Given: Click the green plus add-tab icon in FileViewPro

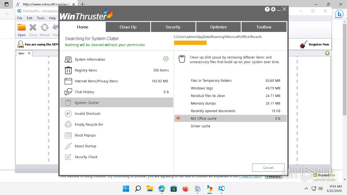Looking at the screenshot, I should (x=327, y=53).
